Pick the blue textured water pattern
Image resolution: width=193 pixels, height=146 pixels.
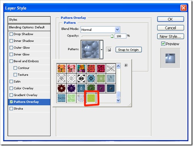coord(61,98)
